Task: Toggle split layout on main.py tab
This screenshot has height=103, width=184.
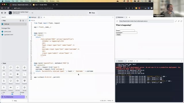Action: pos(39,17)
